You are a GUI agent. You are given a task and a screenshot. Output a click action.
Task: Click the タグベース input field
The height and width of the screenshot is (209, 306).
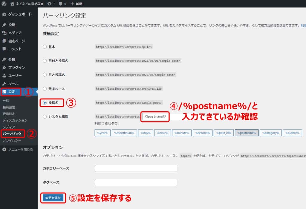tap(136, 183)
